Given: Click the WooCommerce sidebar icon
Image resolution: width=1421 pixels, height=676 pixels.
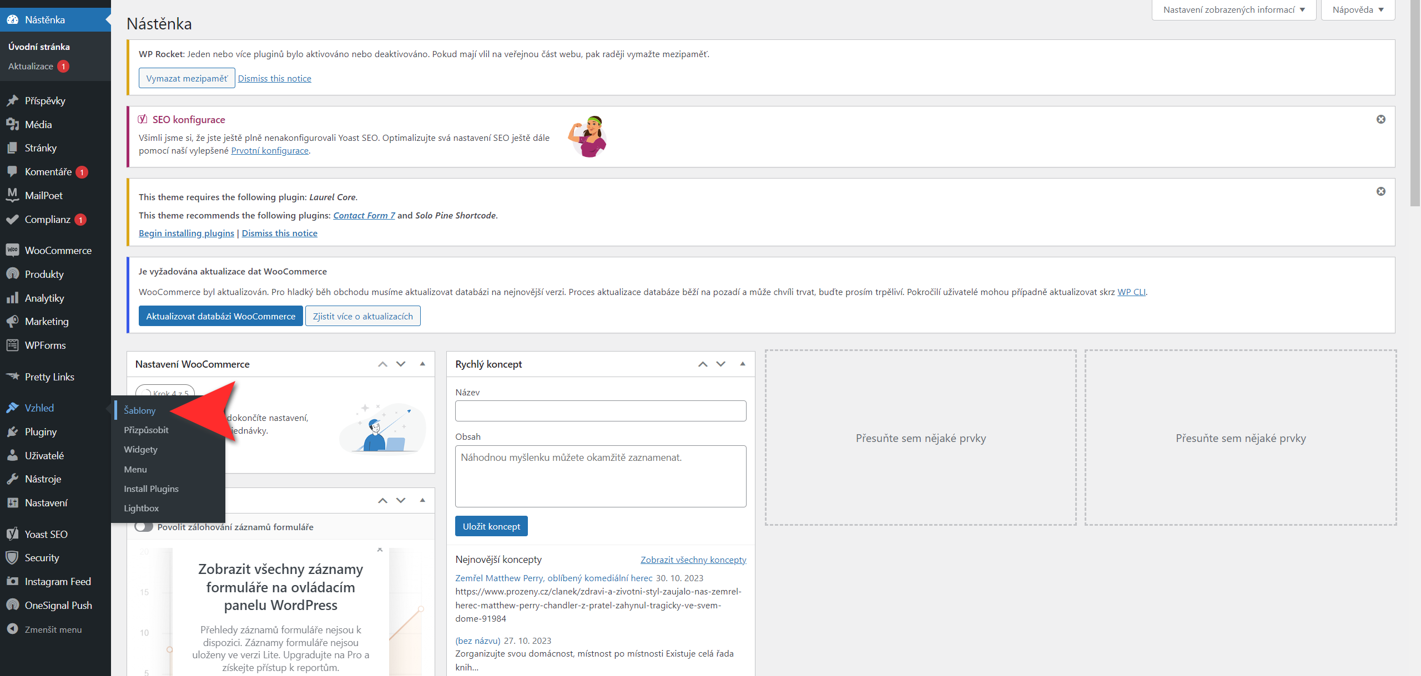Looking at the screenshot, I should point(12,250).
